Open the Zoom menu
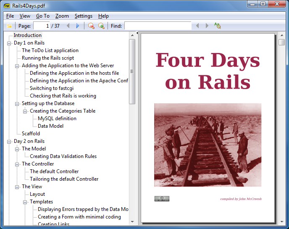The width and height of the screenshot is (289, 229). [x=62, y=16]
